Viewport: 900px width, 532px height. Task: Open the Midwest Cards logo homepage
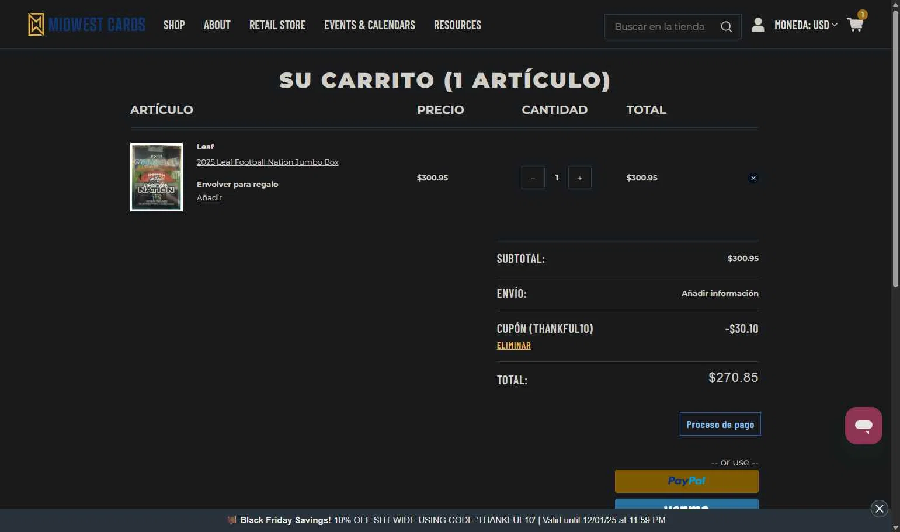tap(86, 25)
